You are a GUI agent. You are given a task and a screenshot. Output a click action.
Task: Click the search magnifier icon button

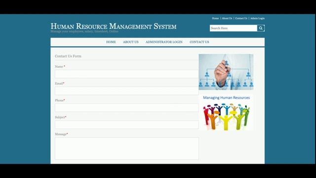(261, 28)
